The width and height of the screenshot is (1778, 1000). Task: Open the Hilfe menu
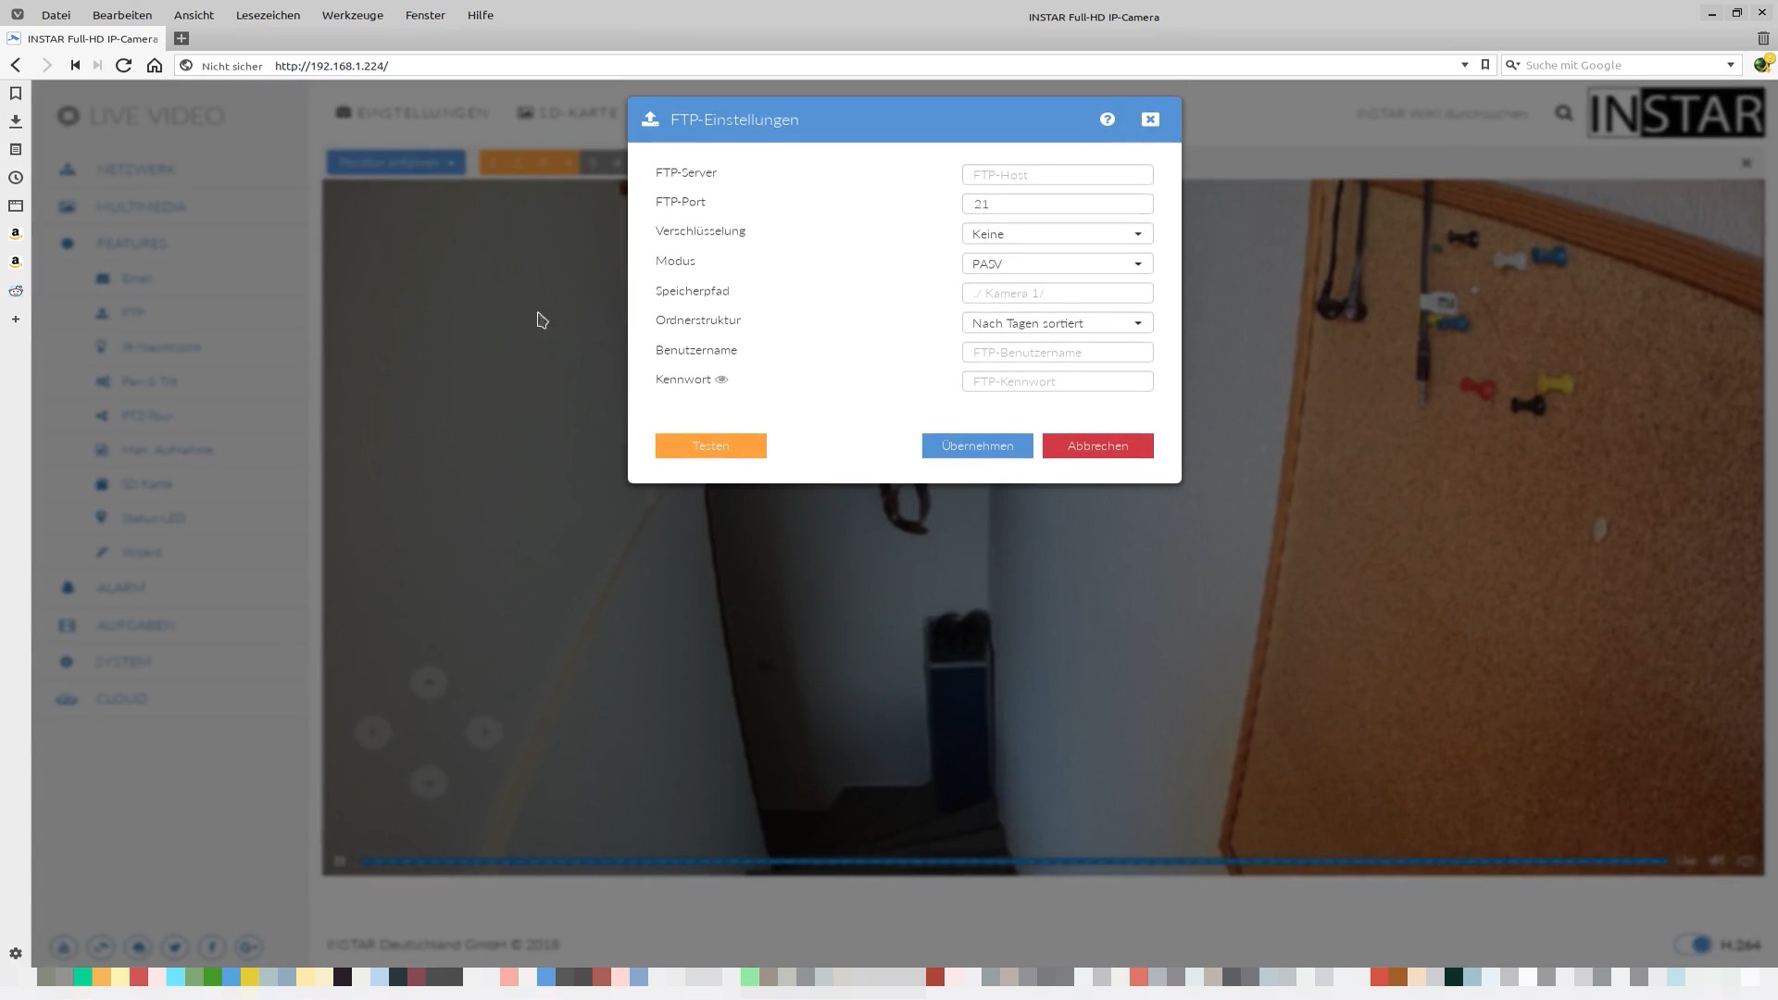pos(480,15)
